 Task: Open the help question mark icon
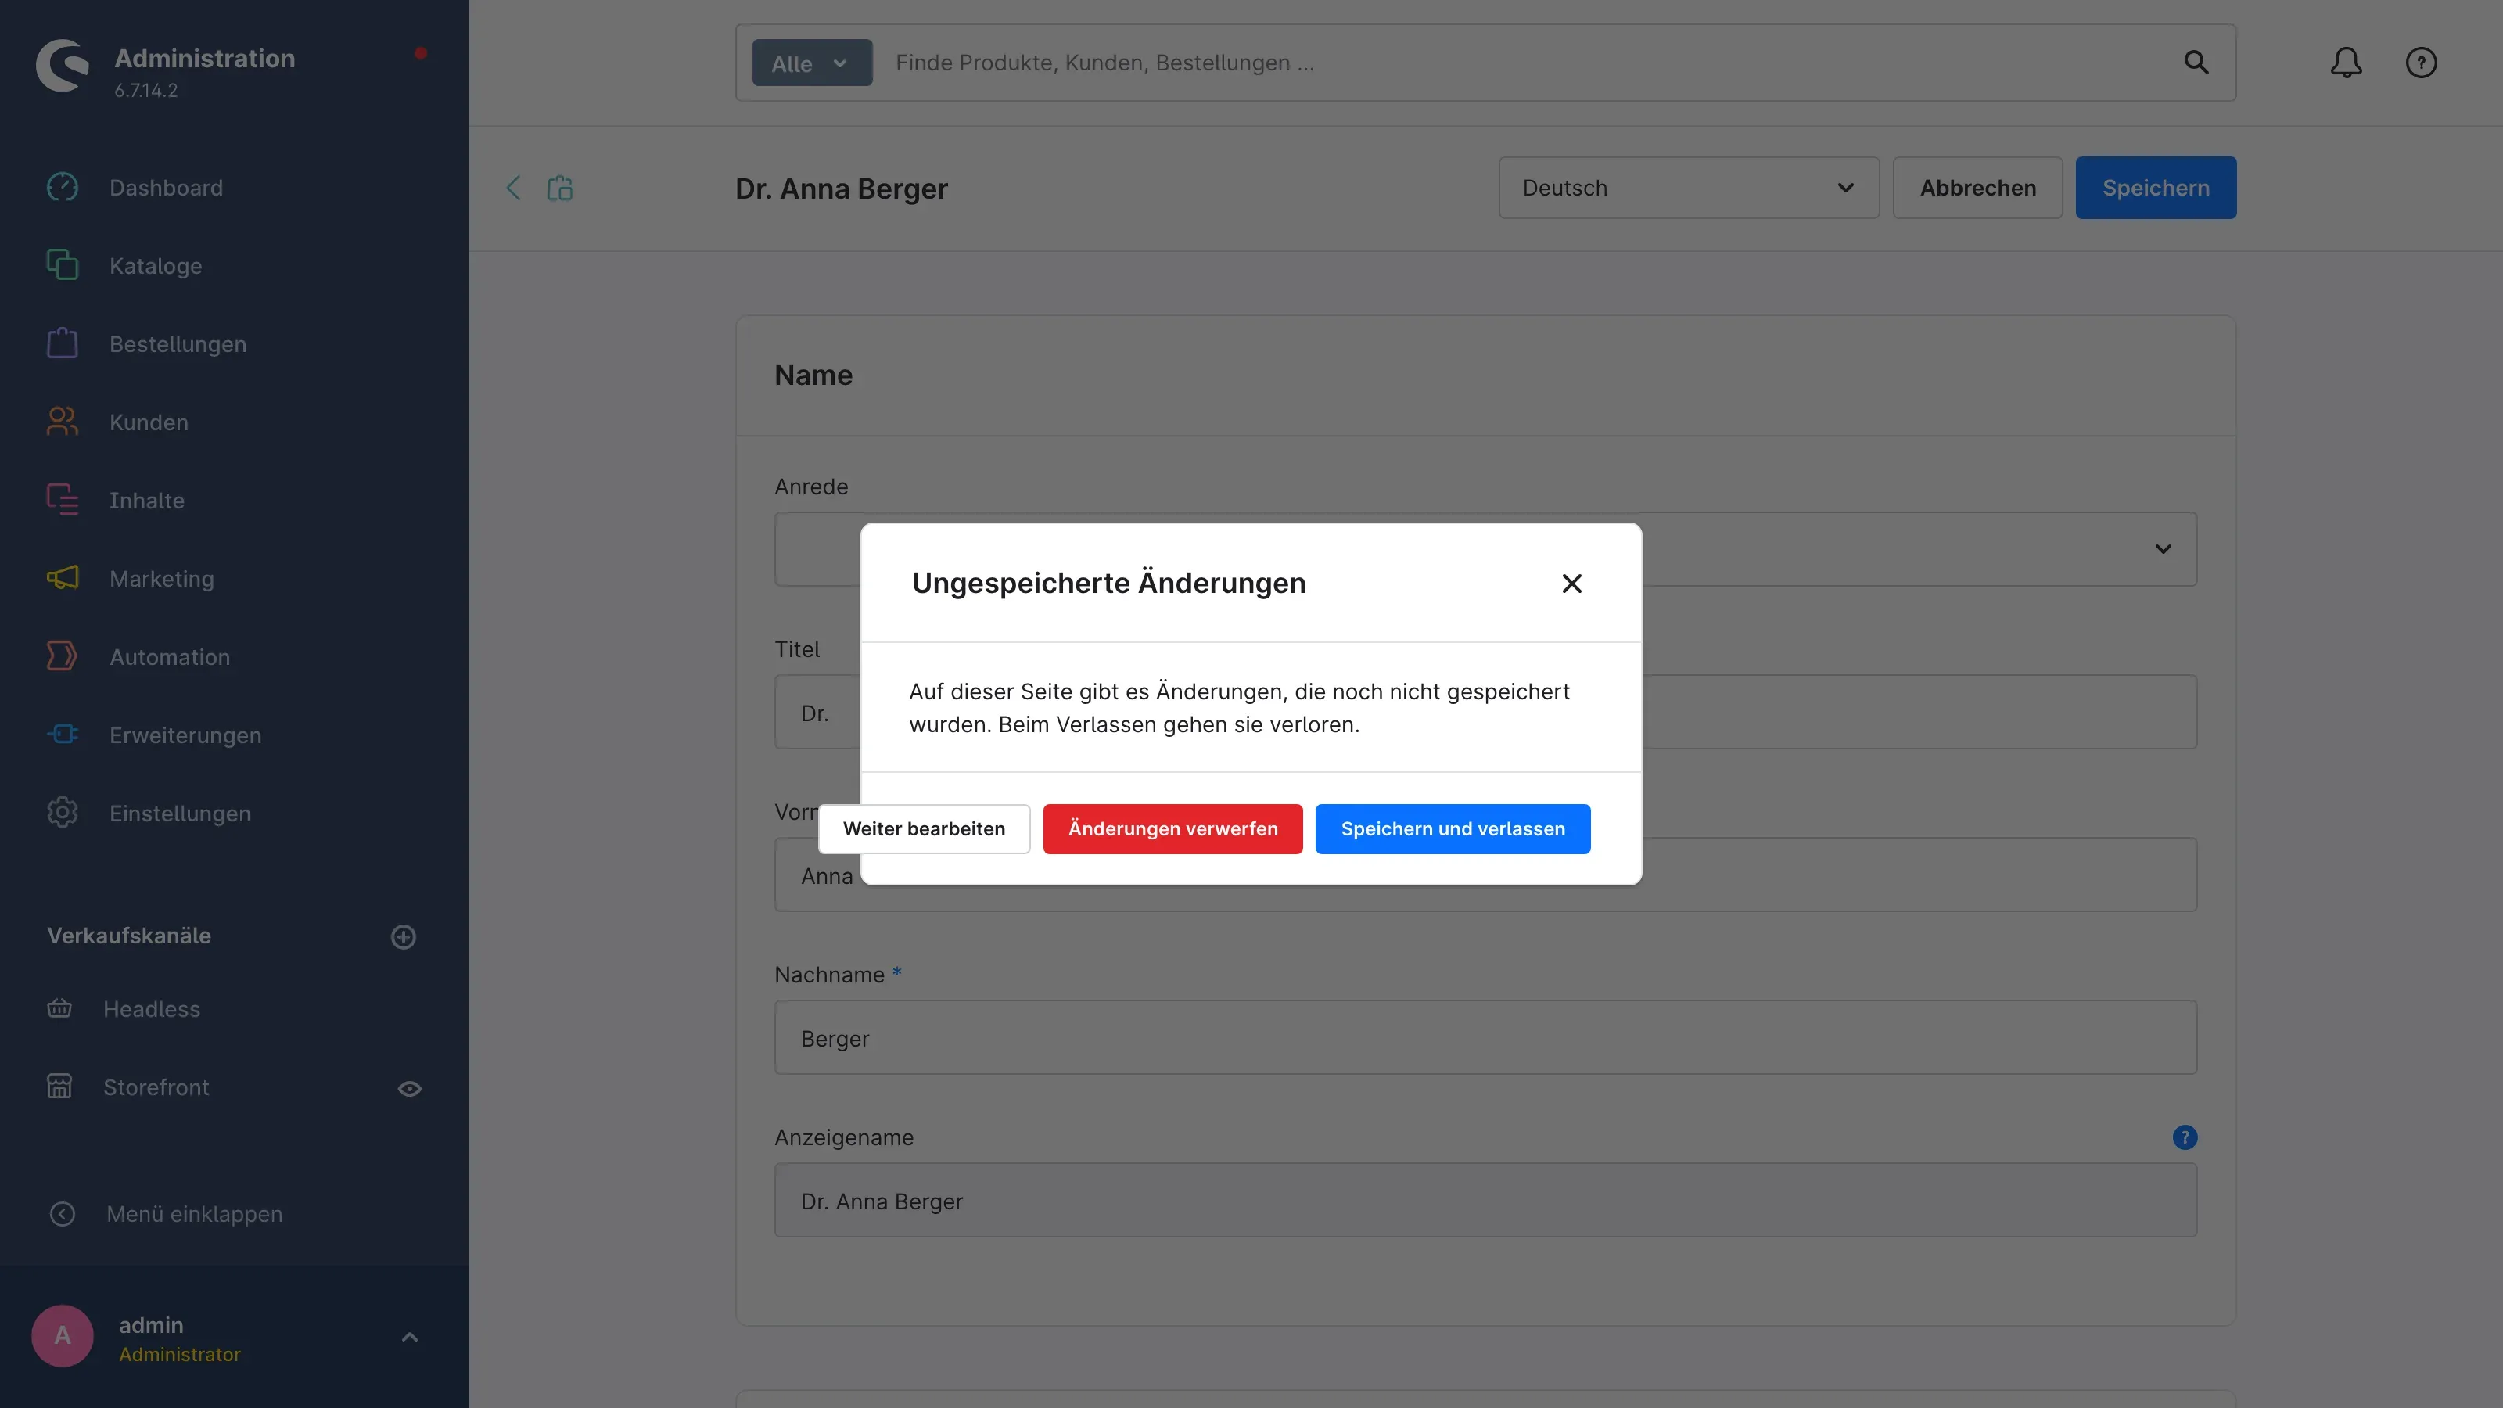click(x=2420, y=63)
